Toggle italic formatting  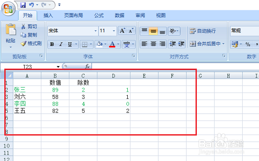[x=61, y=44]
